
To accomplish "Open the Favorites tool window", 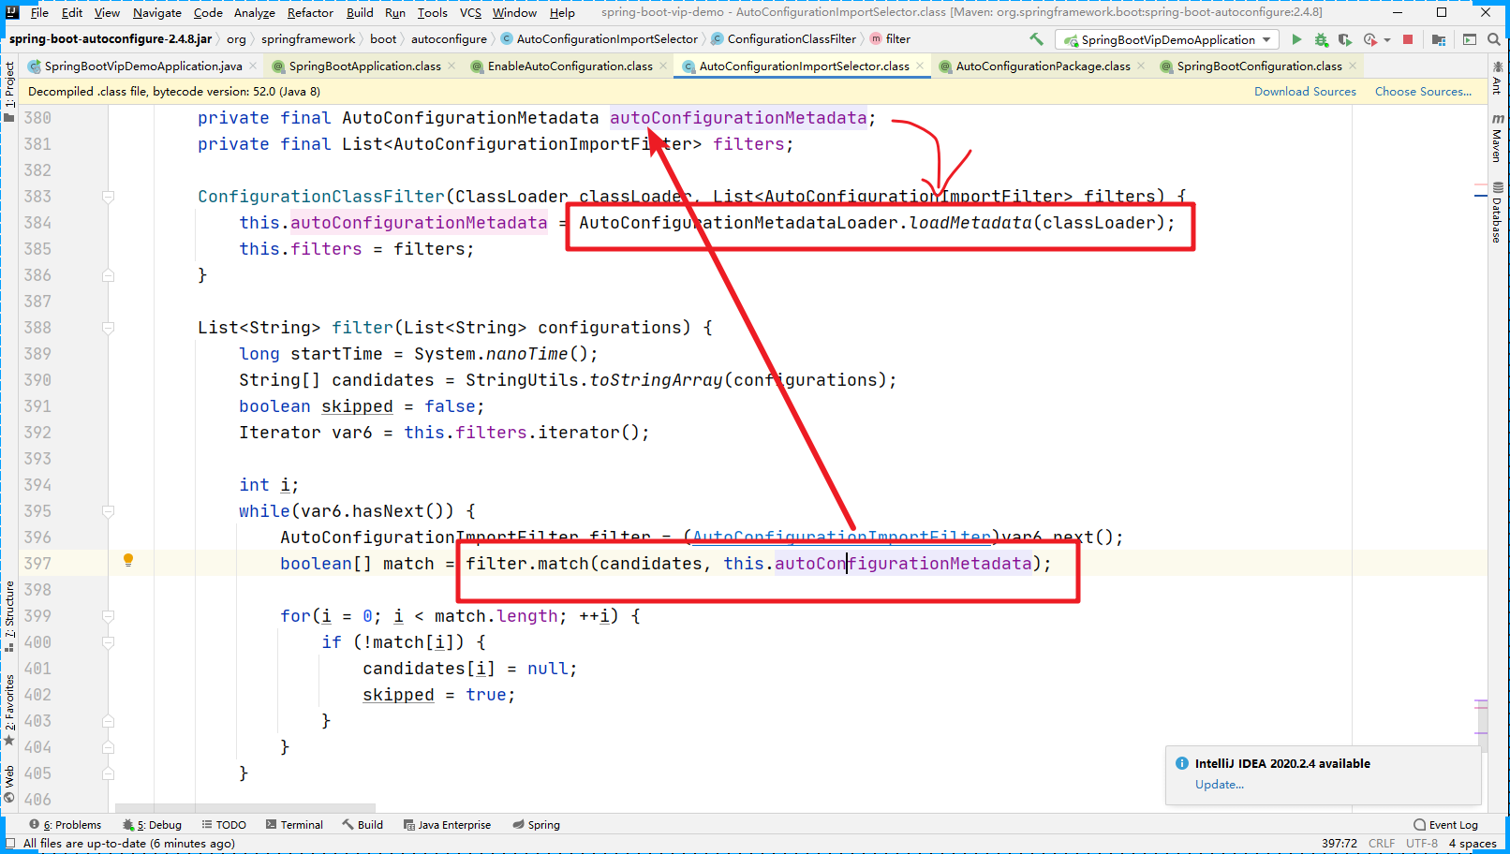I will 9,710.
